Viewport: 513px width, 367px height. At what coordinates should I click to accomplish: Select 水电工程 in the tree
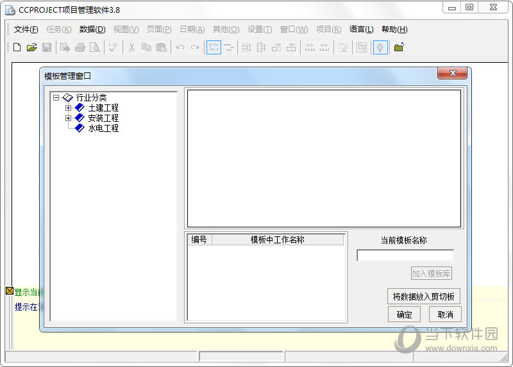coord(103,128)
